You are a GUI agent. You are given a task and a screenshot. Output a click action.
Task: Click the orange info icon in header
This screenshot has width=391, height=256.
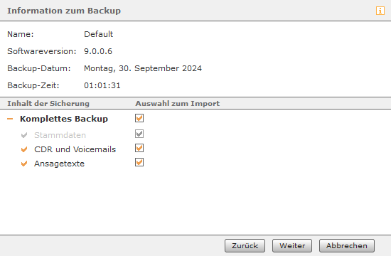[380, 11]
